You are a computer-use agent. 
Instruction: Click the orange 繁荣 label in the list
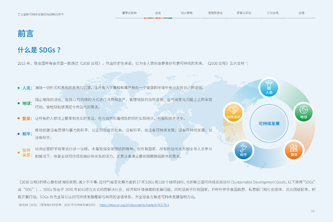click(27, 119)
